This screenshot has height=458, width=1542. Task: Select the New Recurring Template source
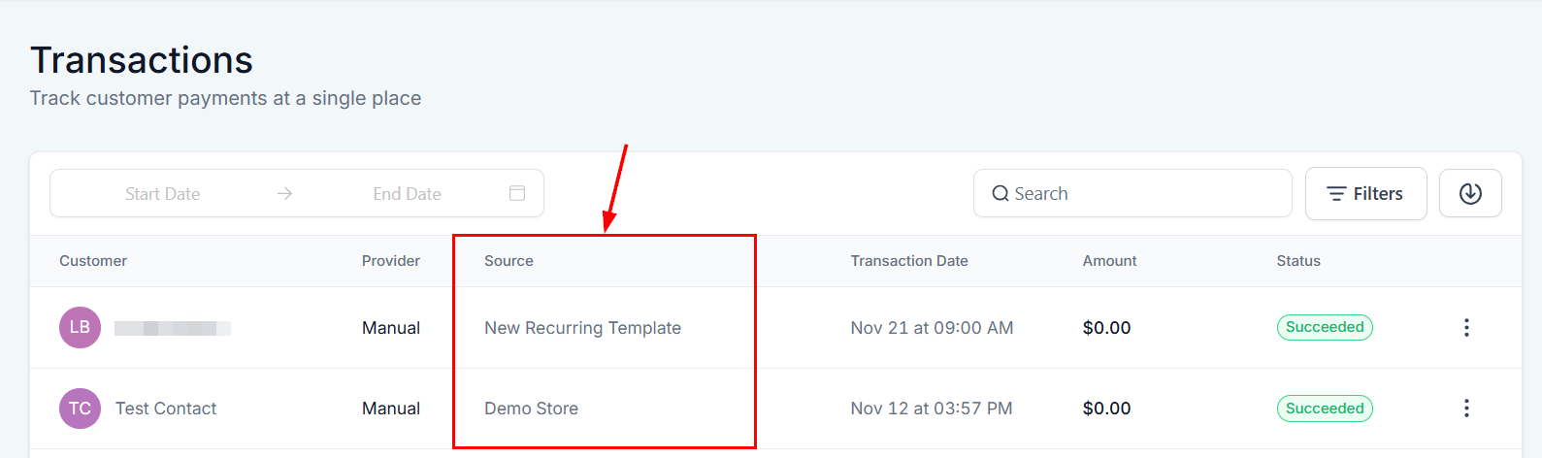(x=582, y=328)
